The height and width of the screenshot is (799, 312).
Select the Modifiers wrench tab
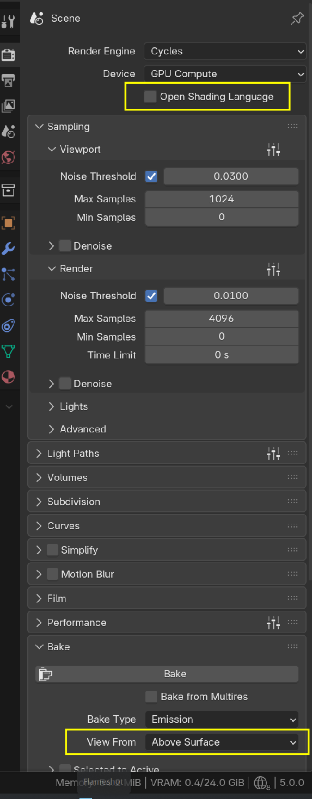pyautogui.click(x=8, y=249)
